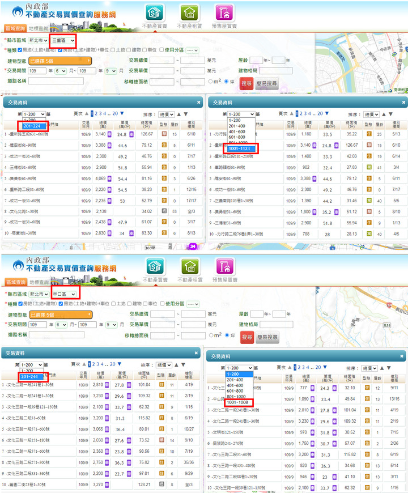Sort ascending arrow in 三重區 left results panel
Screen dimensions: 408x493
(x=179, y=114)
